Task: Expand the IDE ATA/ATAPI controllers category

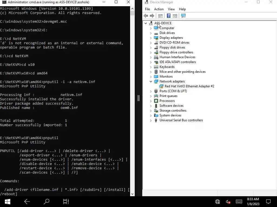Action: point(151,62)
